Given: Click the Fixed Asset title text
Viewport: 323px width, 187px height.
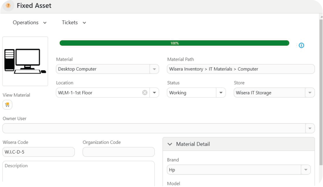Looking at the screenshot, I should coord(34,6).
